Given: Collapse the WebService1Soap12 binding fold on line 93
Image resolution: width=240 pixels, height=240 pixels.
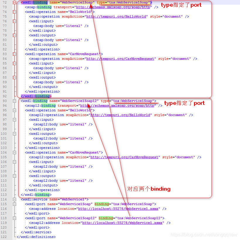Looking at the screenshot, I should click(15, 101).
